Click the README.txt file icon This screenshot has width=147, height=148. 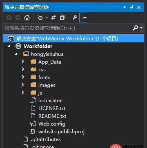pos(33,116)
